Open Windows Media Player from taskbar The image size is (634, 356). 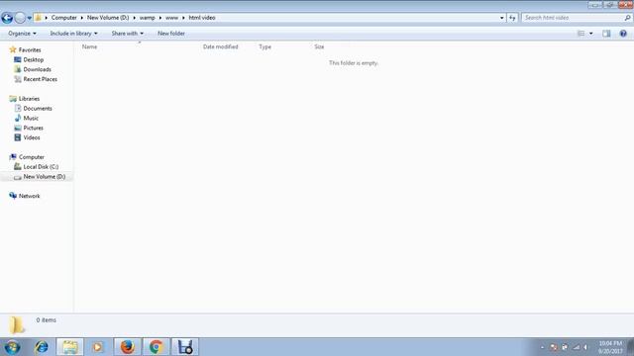click(98, 347)
